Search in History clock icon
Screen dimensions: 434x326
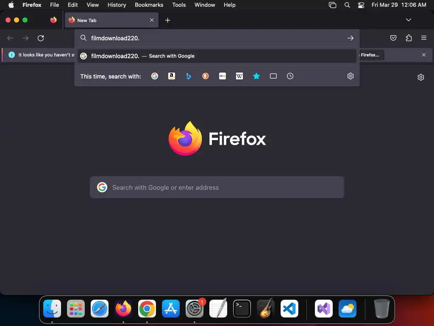pos(290,76)
